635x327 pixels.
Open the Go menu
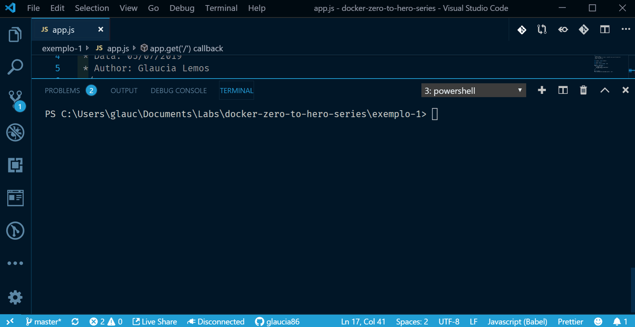coord(153,8)
